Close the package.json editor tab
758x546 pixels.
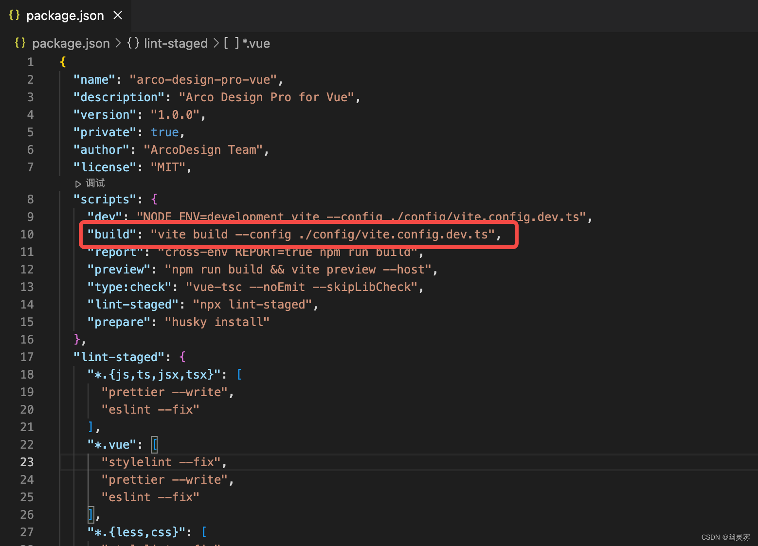(118, 15)
